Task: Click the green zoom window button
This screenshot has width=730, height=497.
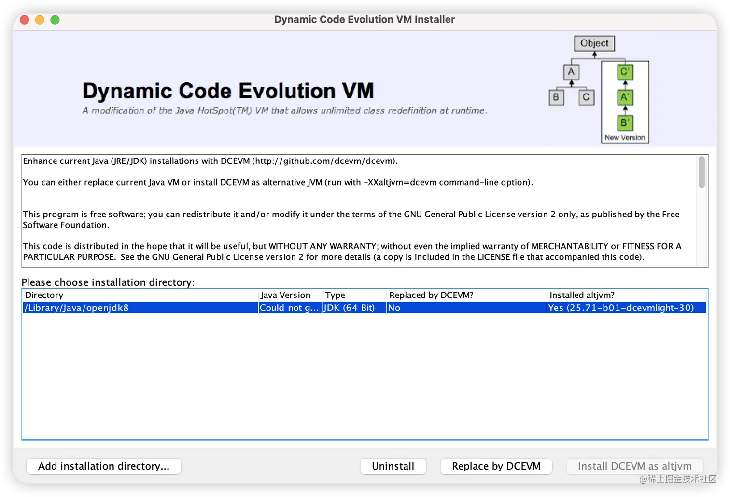Action: click(x=55, y=20)
